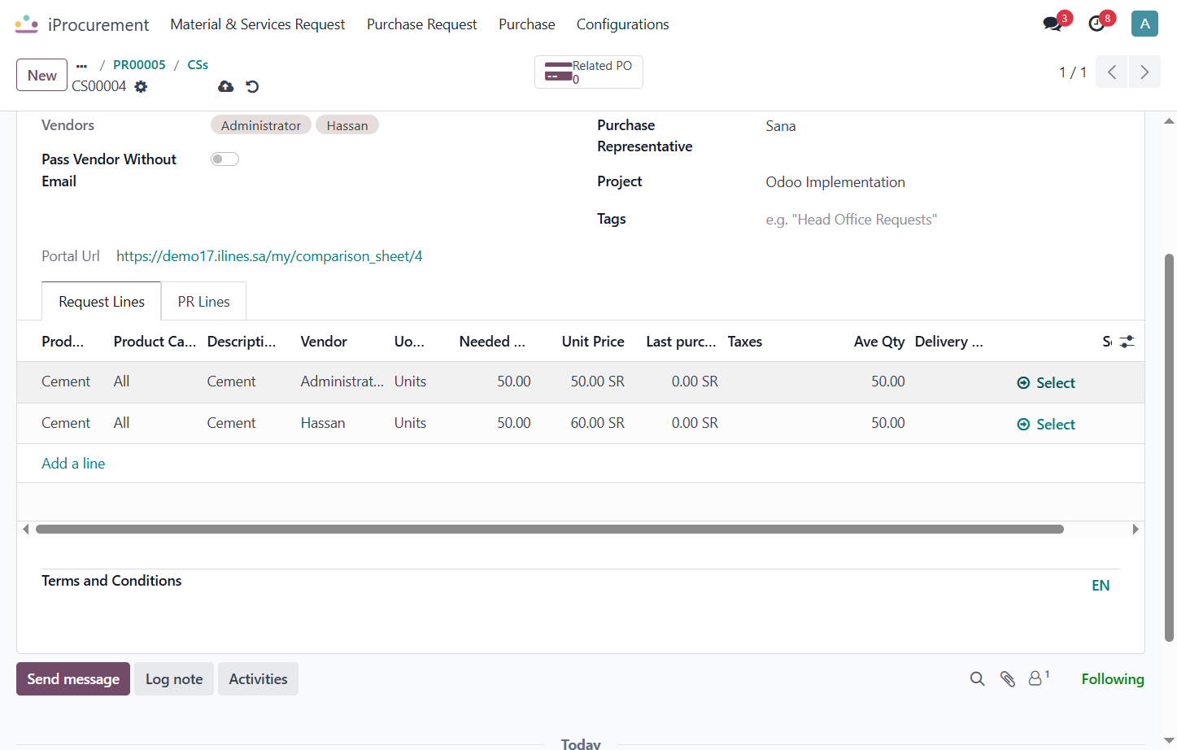
Task: Select the Hassan vendor line
Action: click(x=1046, y=424)
